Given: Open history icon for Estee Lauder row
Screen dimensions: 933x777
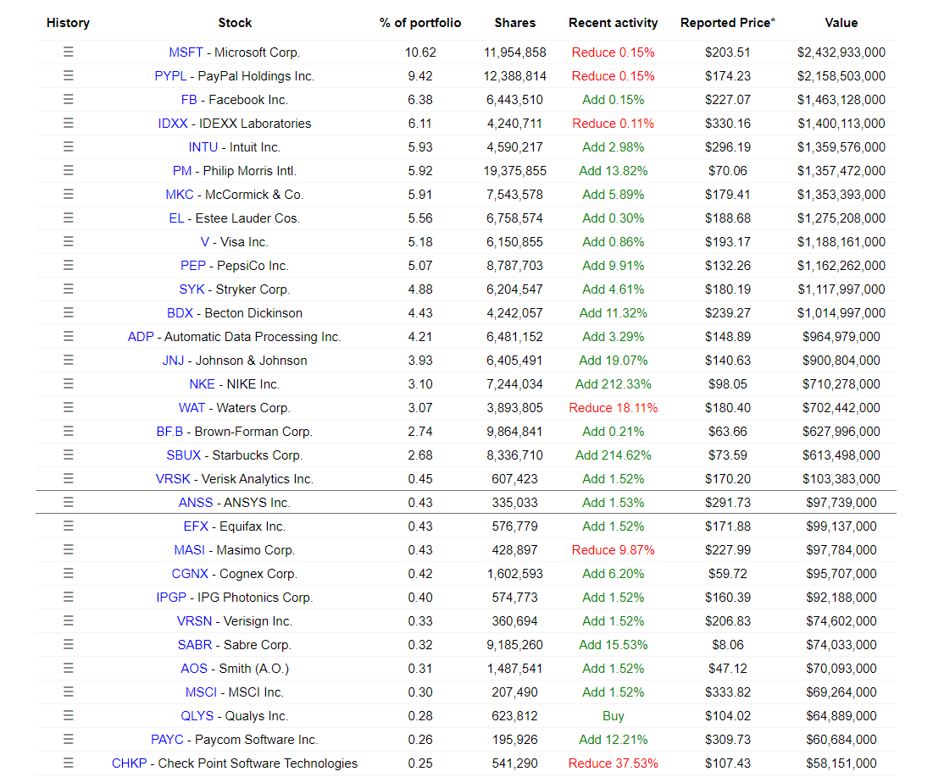Looking at the screenshot, I should 69,218.
